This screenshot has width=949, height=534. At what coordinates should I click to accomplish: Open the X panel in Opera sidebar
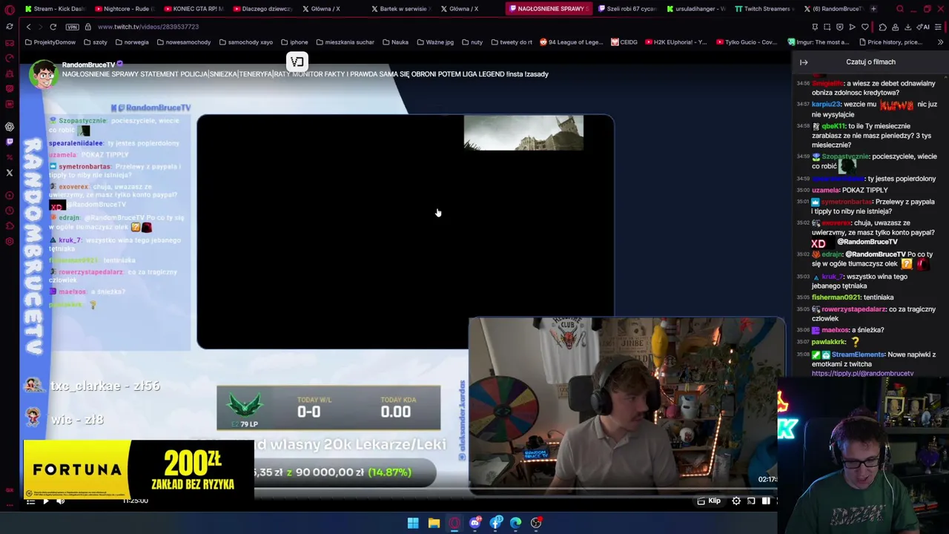pos(10,173)
